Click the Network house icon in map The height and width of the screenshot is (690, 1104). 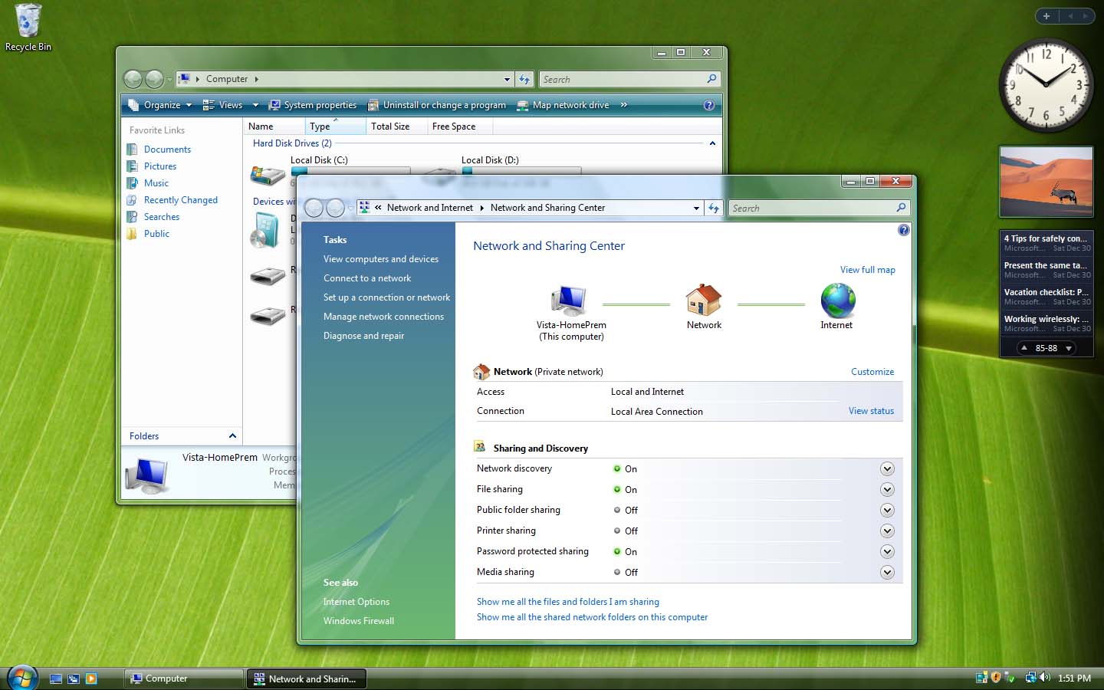704,300
